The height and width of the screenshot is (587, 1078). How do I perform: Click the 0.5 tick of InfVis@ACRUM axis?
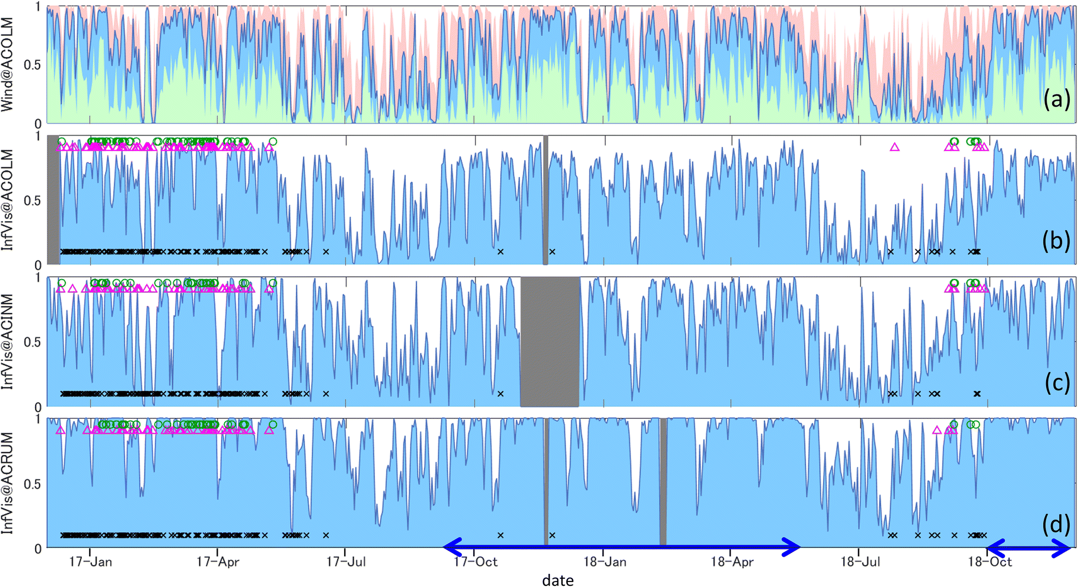click(x=32, y=484)
